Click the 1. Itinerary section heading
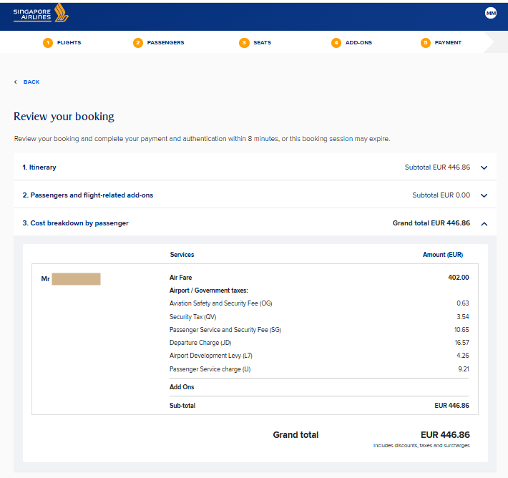Image resolution: width=508 pixels, height=478 pixels. (x=39, y=167)
